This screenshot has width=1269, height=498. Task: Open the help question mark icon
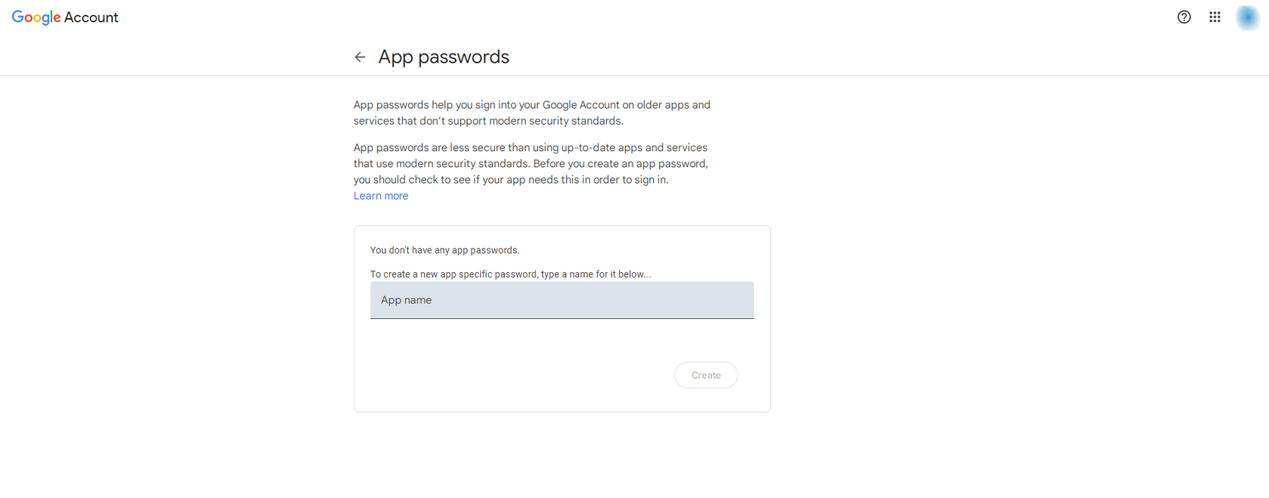pyautogui.click(x=1184, y=17)
